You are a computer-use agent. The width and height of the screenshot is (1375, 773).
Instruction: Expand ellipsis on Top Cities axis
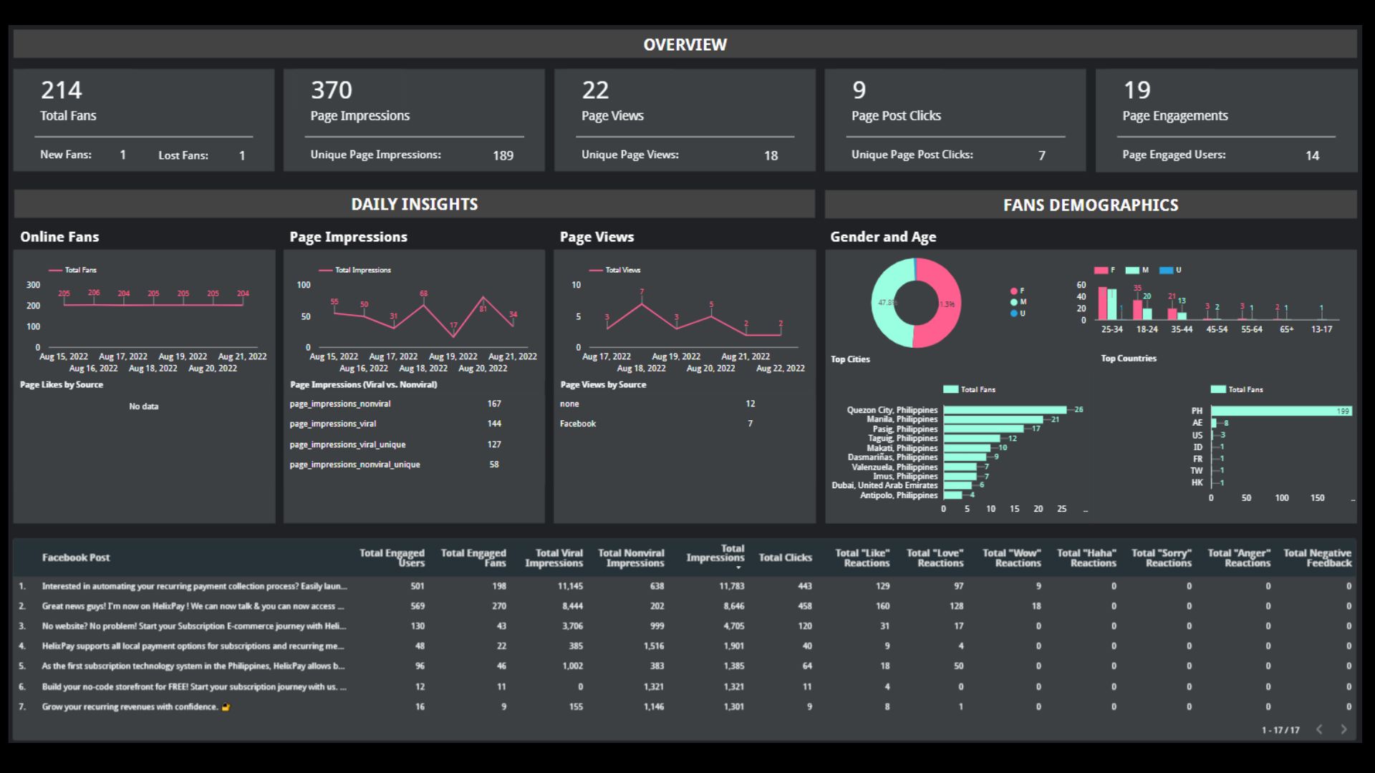click(x=1086, y=510)
